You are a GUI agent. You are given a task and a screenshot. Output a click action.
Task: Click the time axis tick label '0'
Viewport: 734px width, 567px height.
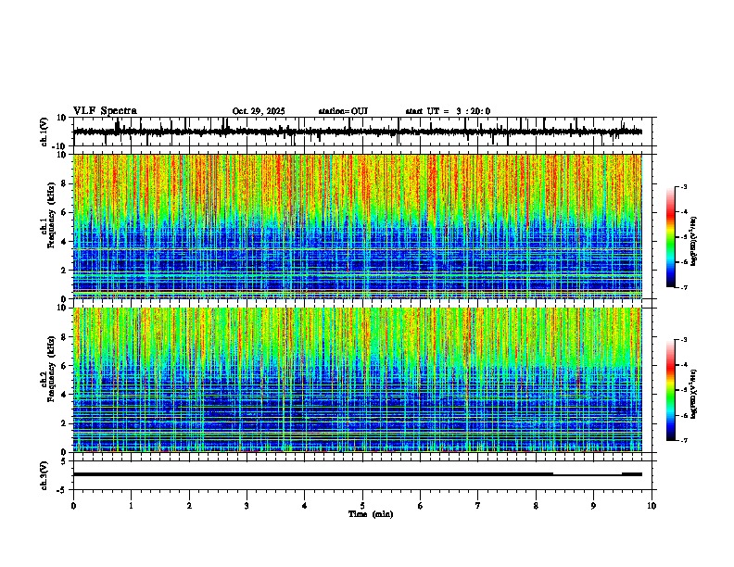(73, 506)
